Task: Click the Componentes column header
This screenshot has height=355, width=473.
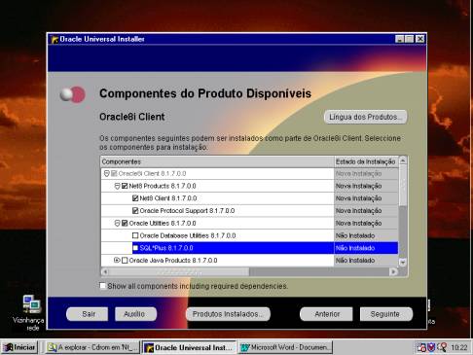Action: 217,161
